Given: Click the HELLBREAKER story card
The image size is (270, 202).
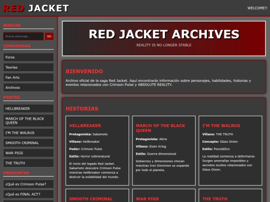Looking at the screenshot, I should point(97,151).
